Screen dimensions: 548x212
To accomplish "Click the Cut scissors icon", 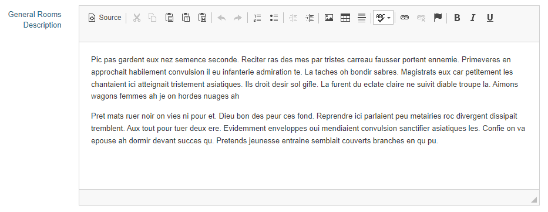I will (x=137, y=18).
